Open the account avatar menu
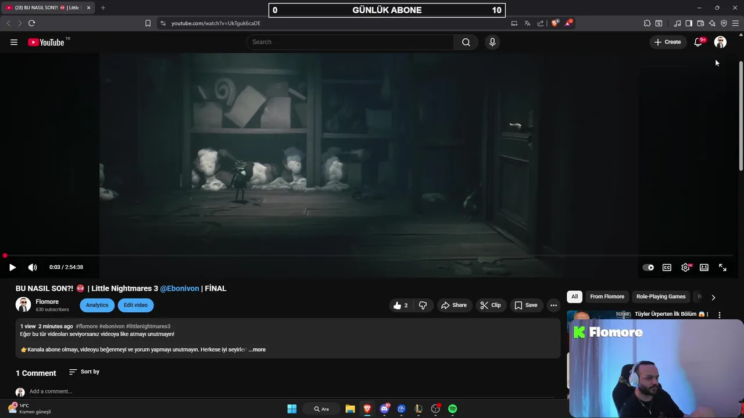The width and height of the screenshot is (744, 418). (x=720, y=42)
